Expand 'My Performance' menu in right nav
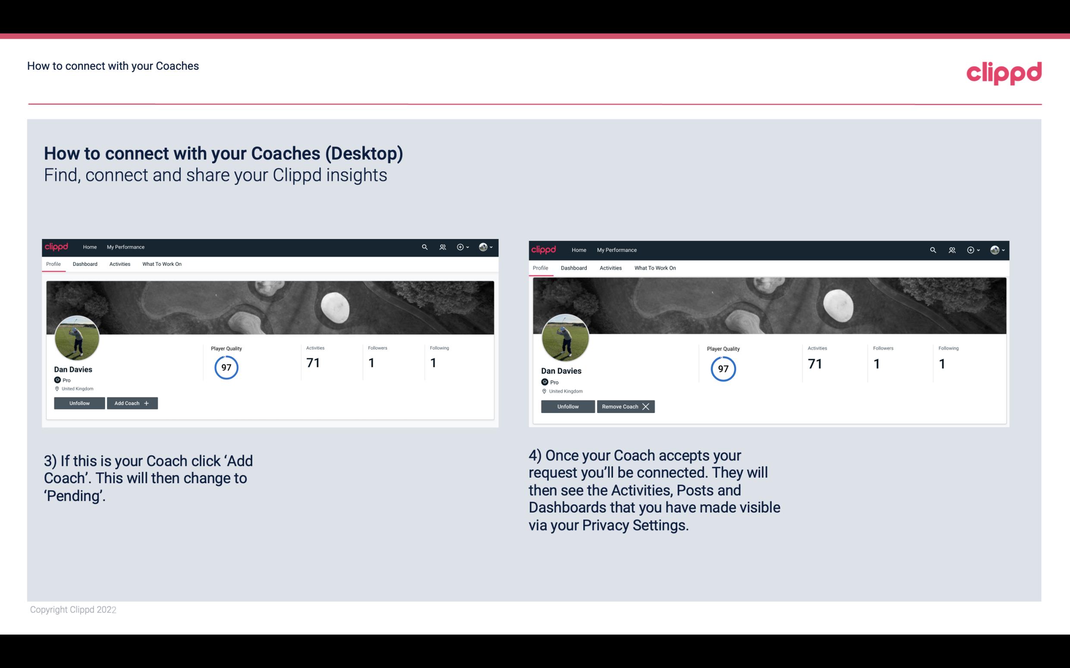This screenshot has height=668, width=1070. click(x=617, y=249)
